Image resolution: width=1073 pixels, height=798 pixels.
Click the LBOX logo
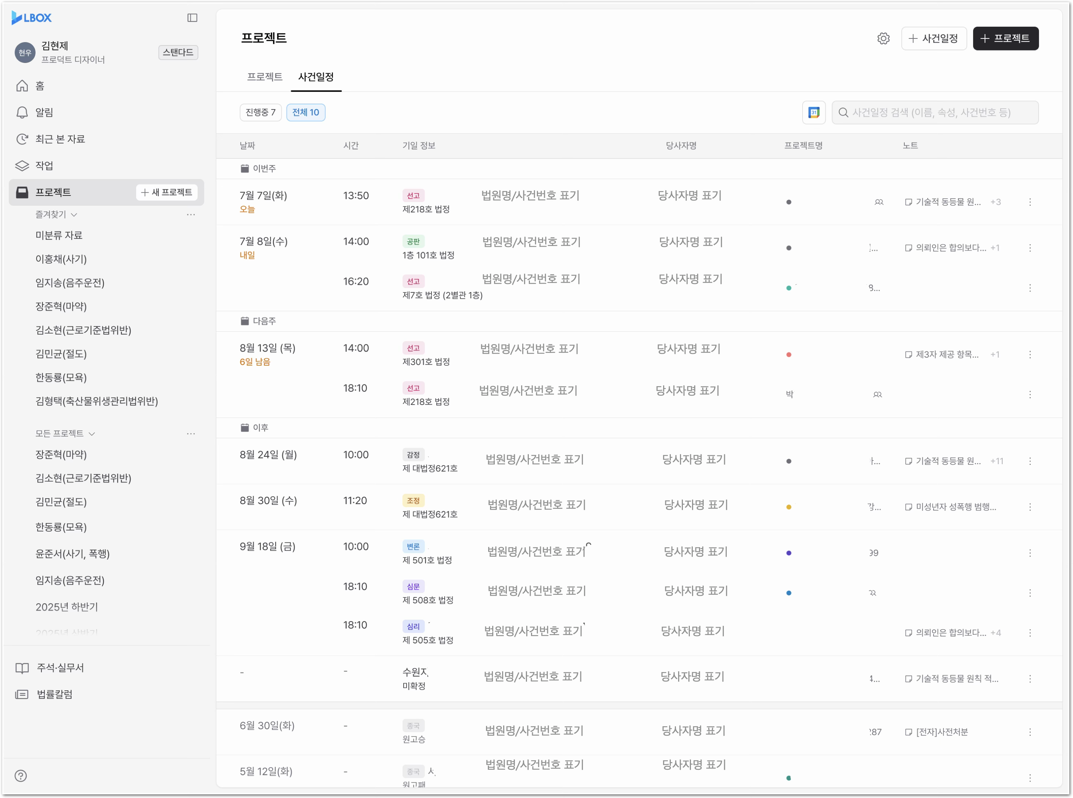click(31, 18)
